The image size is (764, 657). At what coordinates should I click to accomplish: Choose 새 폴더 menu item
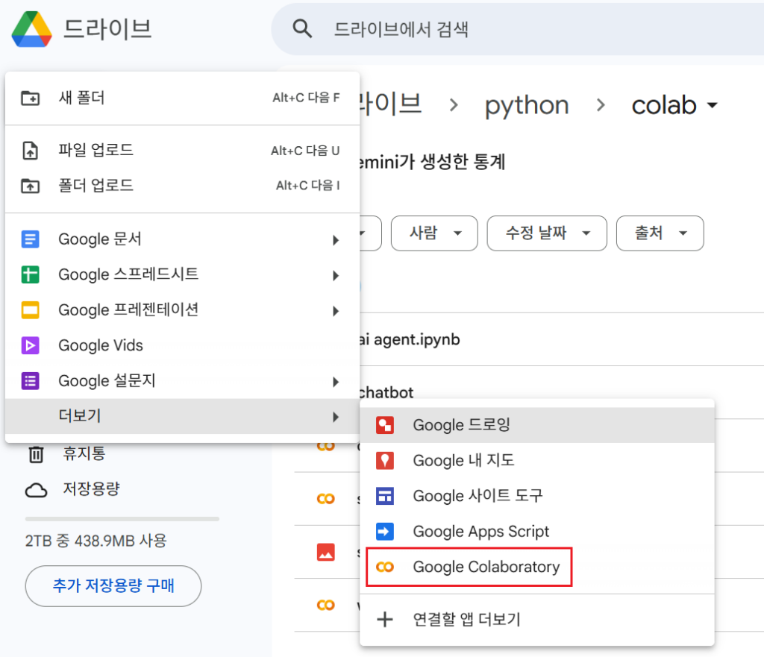82,98
